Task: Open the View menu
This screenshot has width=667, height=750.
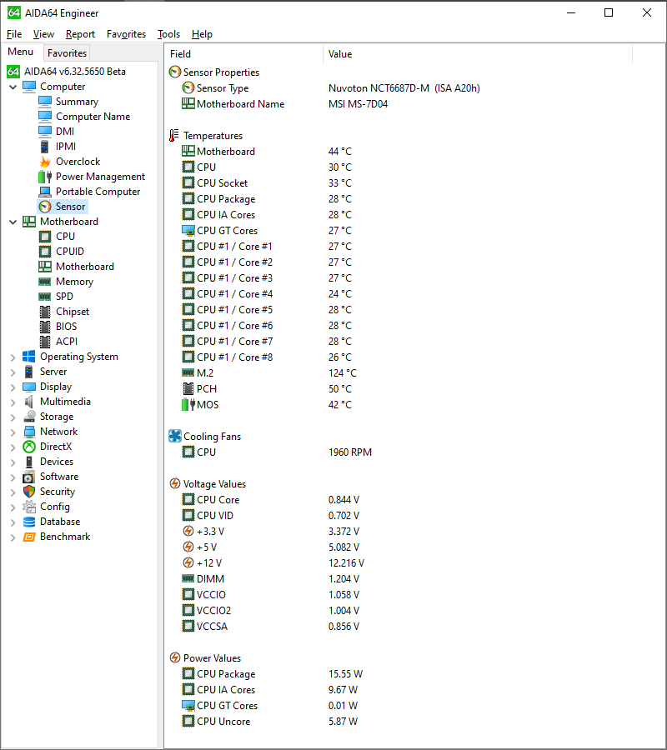Action: click(x=43, y=34)
